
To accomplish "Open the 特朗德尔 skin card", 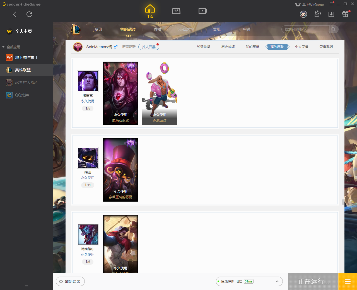I will pos(120,244).
